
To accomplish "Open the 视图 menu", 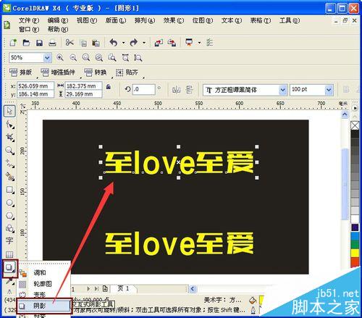I will [87, 20].
